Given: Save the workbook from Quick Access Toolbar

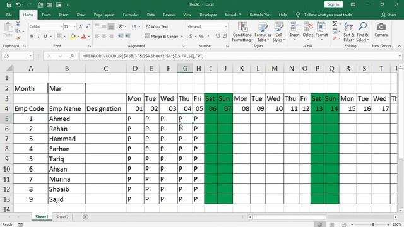Looking at the screenshot, I should coord(9,4).
